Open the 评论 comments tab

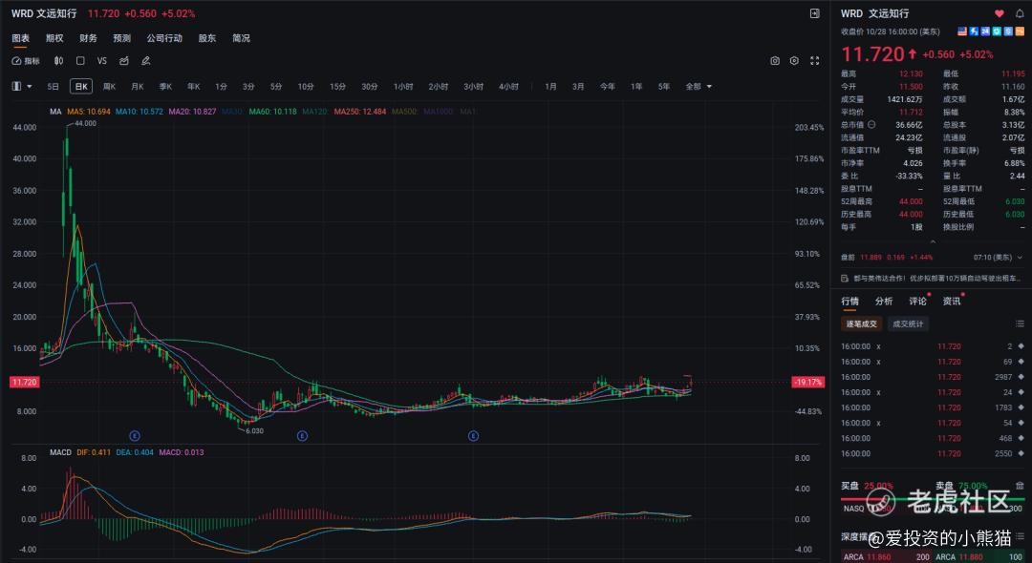(x=918, y=302)
